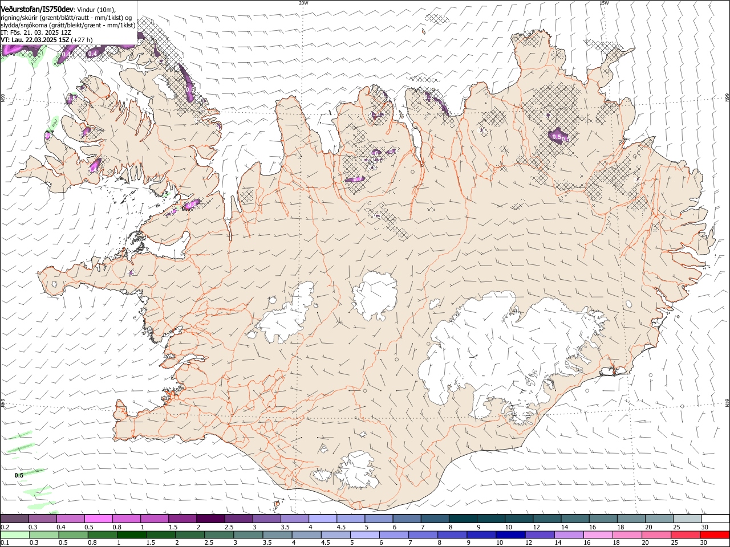Click the 'slydda/snjókoma' legend description line
Screen dimensions: 730x547
coord(68,25)
